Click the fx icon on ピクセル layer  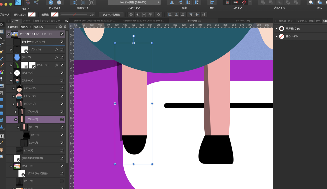pos(57,49)
